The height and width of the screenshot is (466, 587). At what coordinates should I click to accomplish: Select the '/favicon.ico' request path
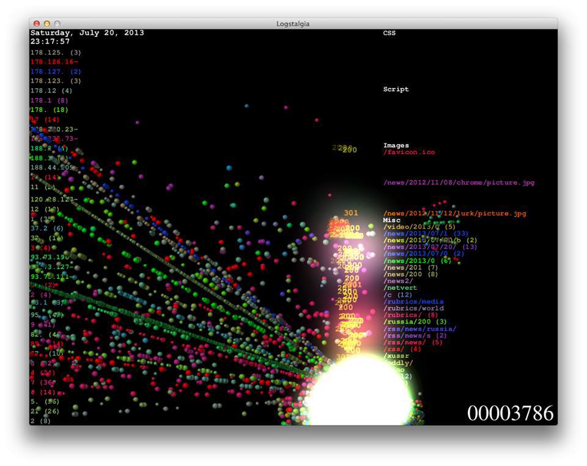pyautogui.click(x=409, y=152)
